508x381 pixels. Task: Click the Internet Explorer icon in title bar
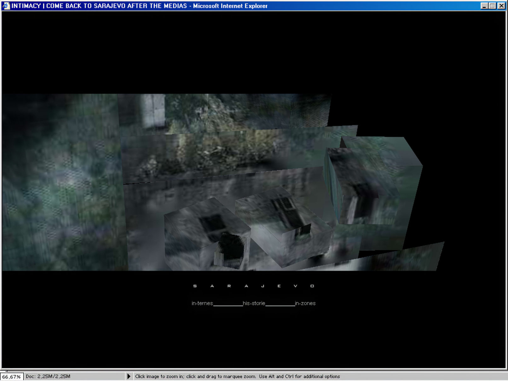(x=6, y=6)
